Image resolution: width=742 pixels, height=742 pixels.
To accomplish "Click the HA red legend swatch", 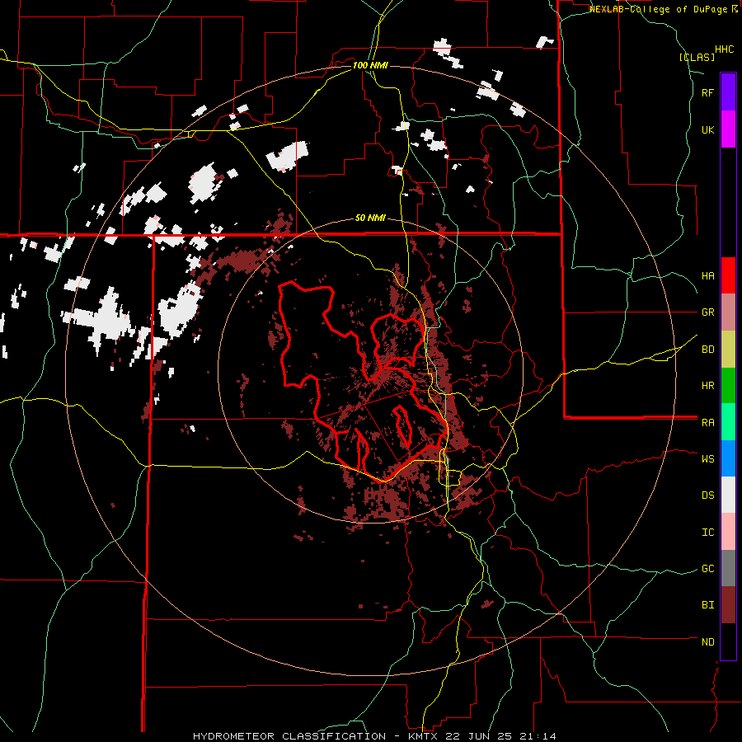I will tap(728, 275).
